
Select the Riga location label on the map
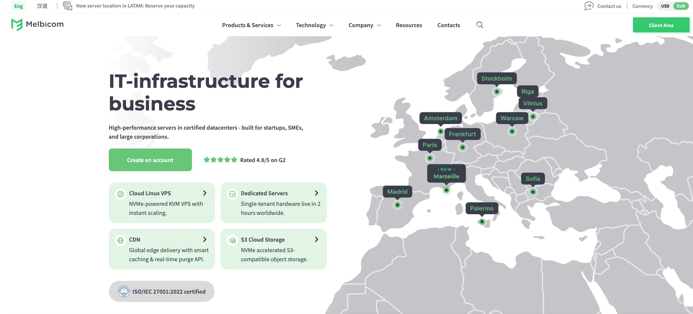(x=527, y=91)
